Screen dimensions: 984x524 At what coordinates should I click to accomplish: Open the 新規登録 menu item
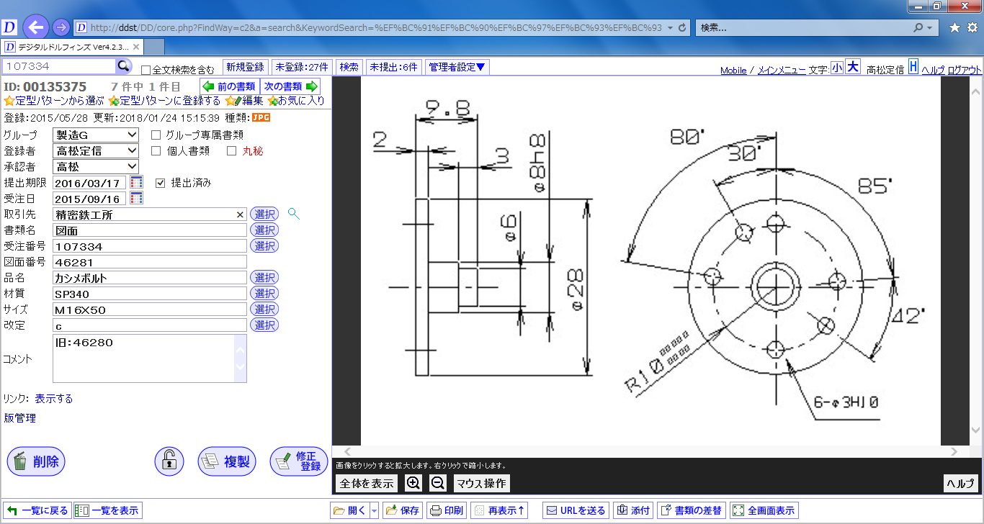[245, 67]
